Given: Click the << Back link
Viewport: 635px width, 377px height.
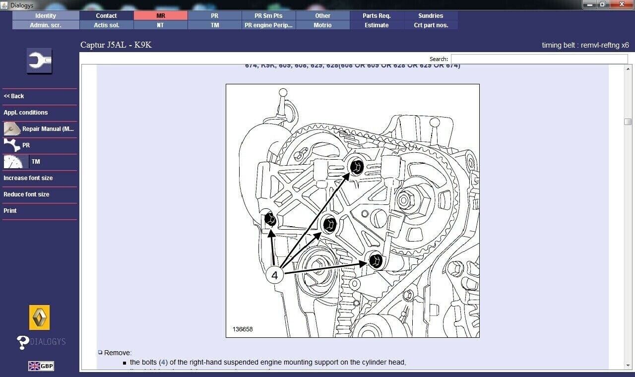Looking at the screenshot, I should [x=14, y=96].
